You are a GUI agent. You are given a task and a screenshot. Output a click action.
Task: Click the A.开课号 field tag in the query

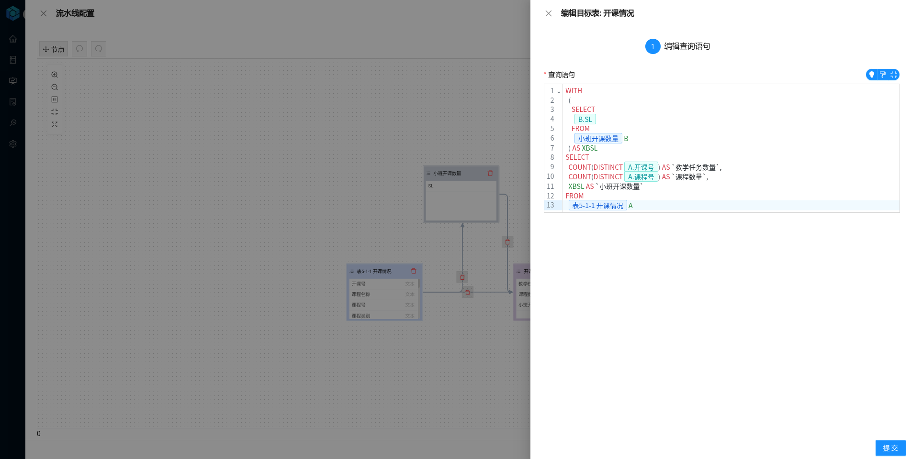(x=641, y=167)
